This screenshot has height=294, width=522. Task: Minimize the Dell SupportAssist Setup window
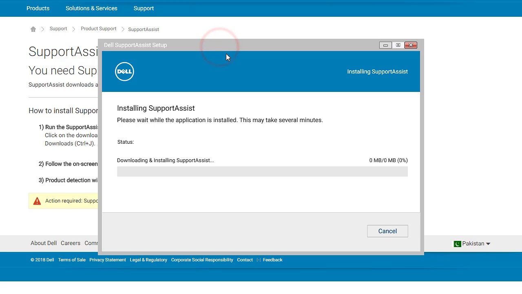pyautogui.click(x=385, y=45)
